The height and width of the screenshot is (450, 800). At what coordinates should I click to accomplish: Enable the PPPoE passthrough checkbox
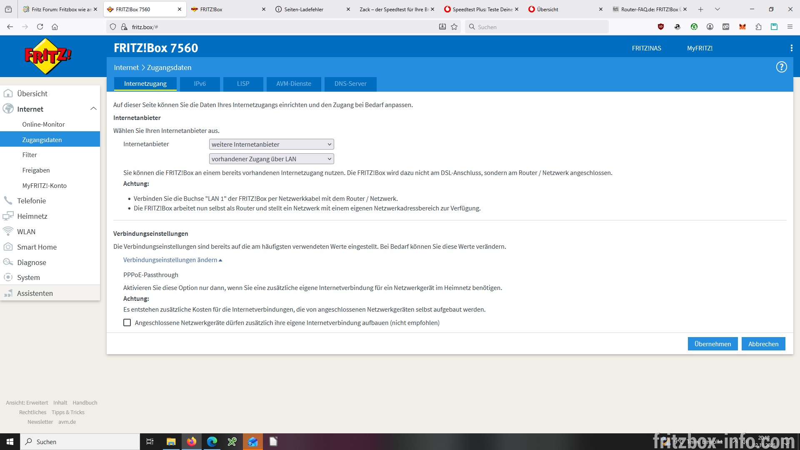click(127, 323)
